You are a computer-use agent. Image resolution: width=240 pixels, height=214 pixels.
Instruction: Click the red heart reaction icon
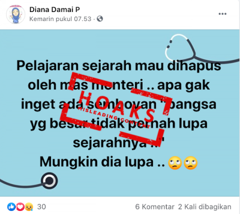point(20,206)
